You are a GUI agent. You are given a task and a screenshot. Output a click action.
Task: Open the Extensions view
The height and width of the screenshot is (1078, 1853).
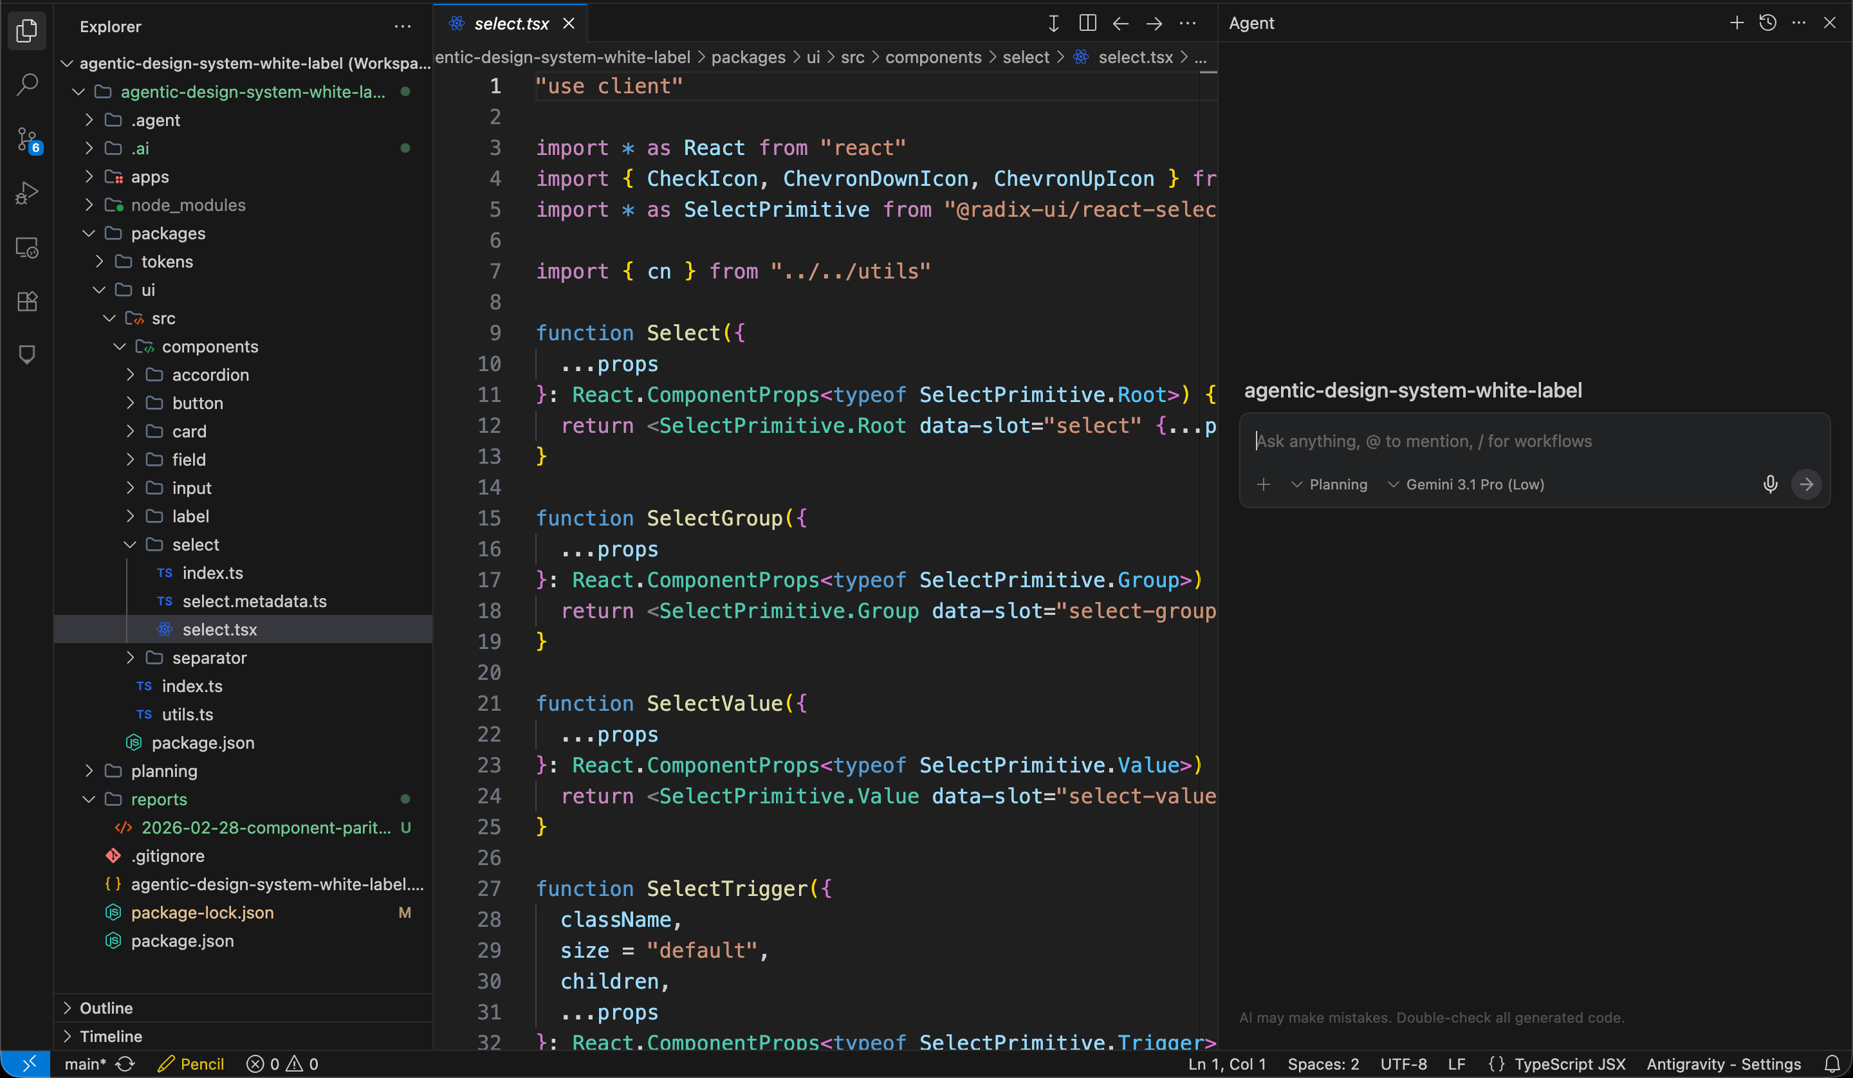click(x=27, y=301)
